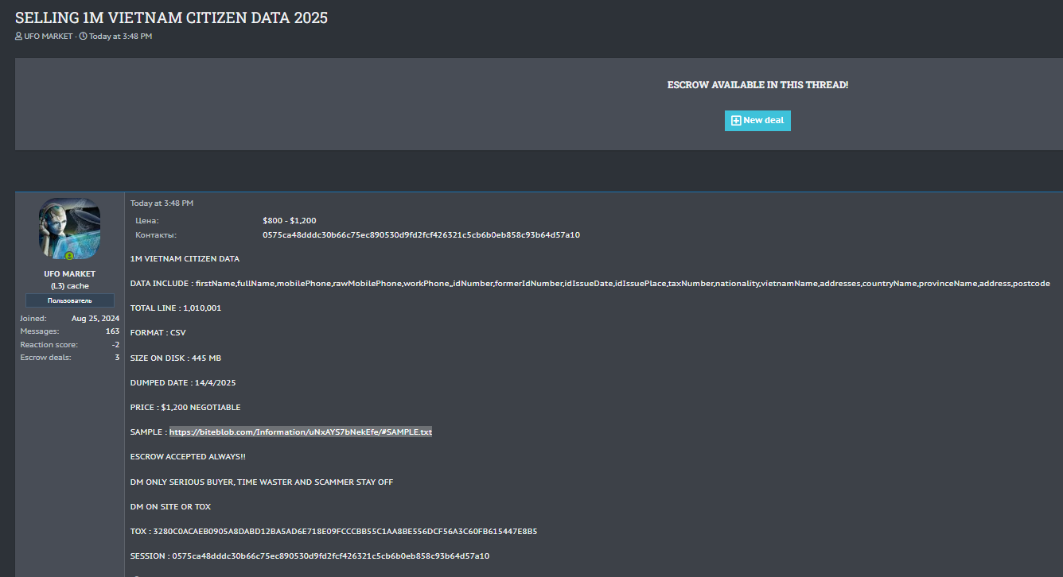Click the (L3) cache user title
The height and width of the screenshot is (577, 1063).
69,286
